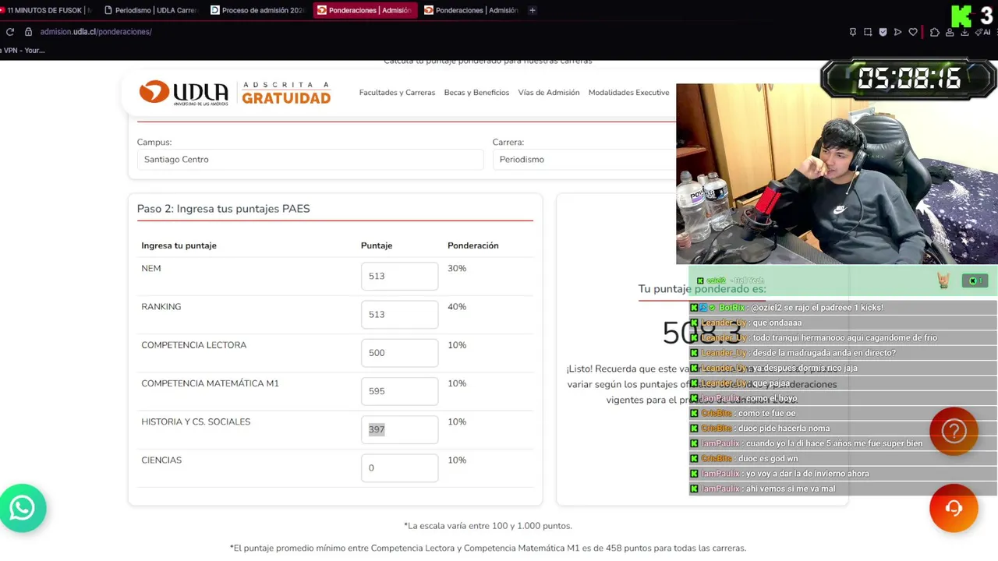Click the send arrow icon in toolbar
The height and width of the screenshot is (561, 998).
pos(897,32)
